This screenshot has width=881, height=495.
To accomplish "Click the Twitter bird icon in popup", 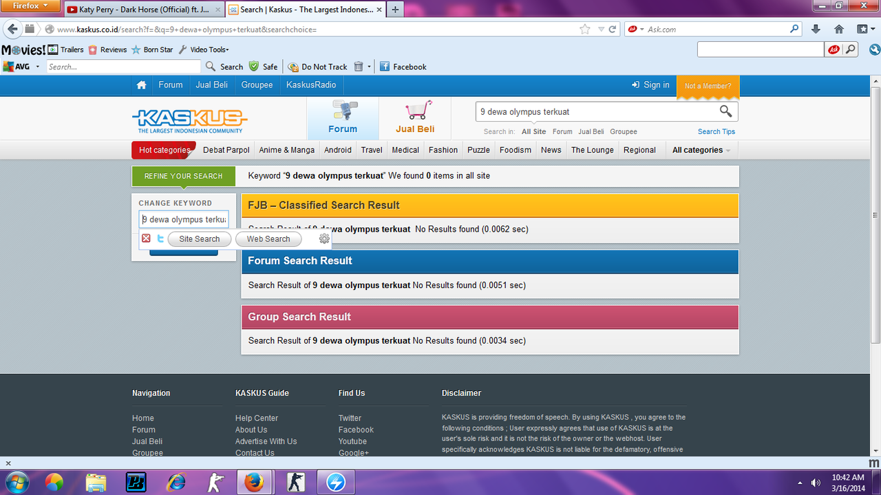I will (160, 239).
